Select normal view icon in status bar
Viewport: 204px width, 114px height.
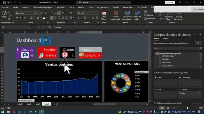[x=162, y=108]
